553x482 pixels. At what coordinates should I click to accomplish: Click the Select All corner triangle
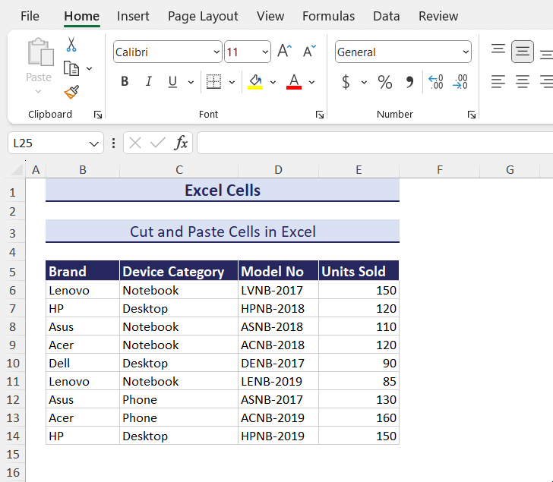[x=17, y=169]
